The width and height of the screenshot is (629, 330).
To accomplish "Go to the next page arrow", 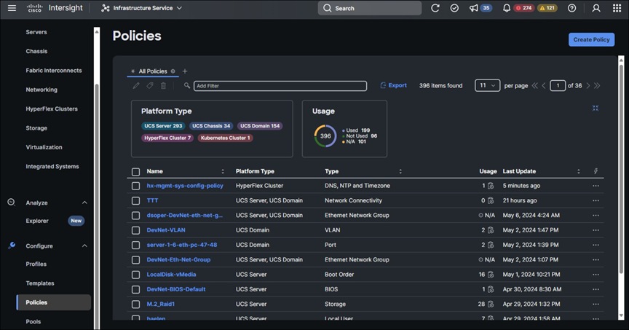I will tap(588, 85).
